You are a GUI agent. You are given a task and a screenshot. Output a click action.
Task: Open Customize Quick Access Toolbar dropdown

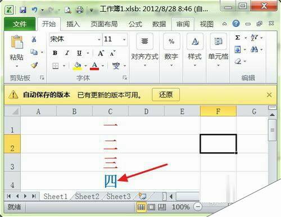click(x=92, y=10)
